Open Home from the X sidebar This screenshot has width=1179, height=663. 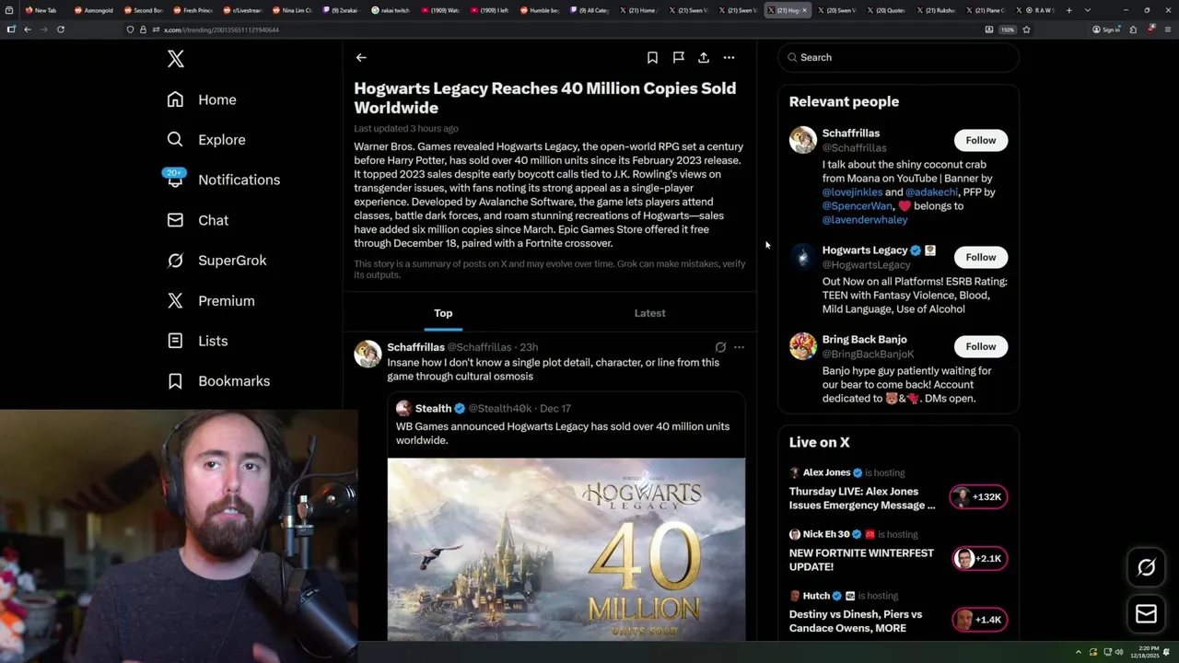(x=202, y=99)
